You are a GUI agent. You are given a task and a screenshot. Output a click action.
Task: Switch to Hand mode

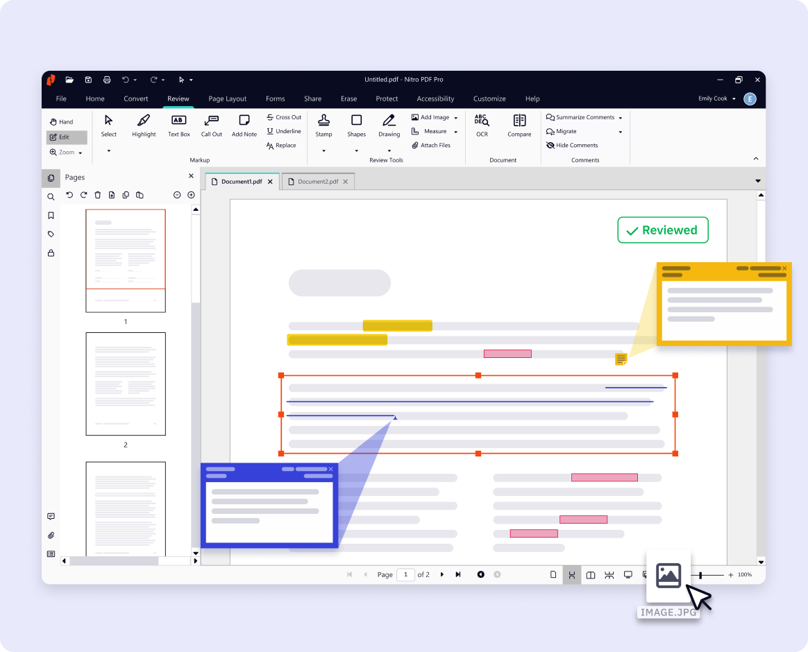[x=62, y=121]
